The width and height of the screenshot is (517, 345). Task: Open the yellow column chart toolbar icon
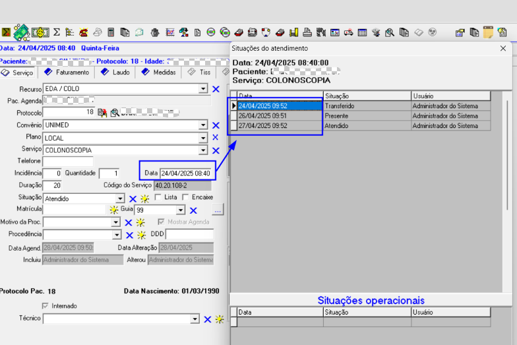pos(293,32)
